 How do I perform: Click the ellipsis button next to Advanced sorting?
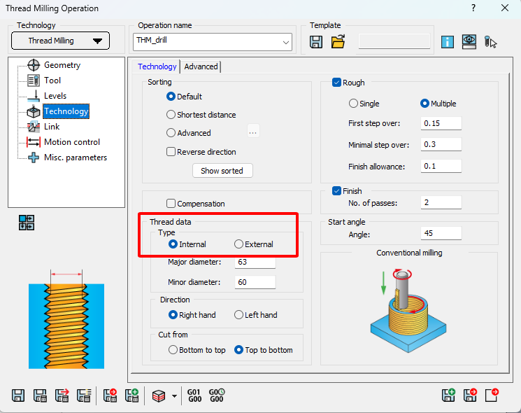(x=253, y=132)
